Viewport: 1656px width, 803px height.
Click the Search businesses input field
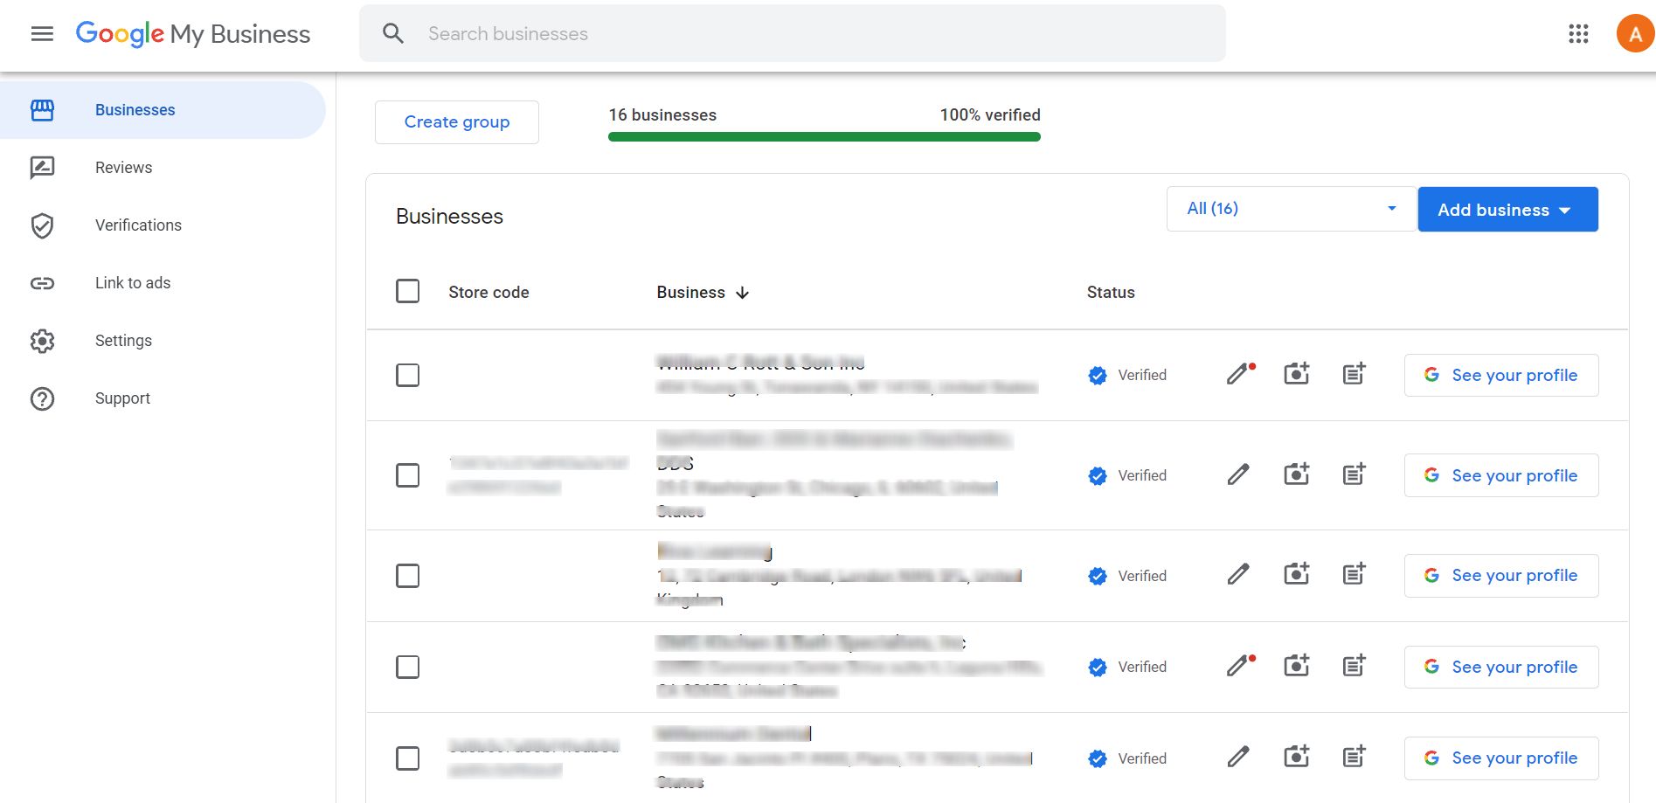pos(786,33)
